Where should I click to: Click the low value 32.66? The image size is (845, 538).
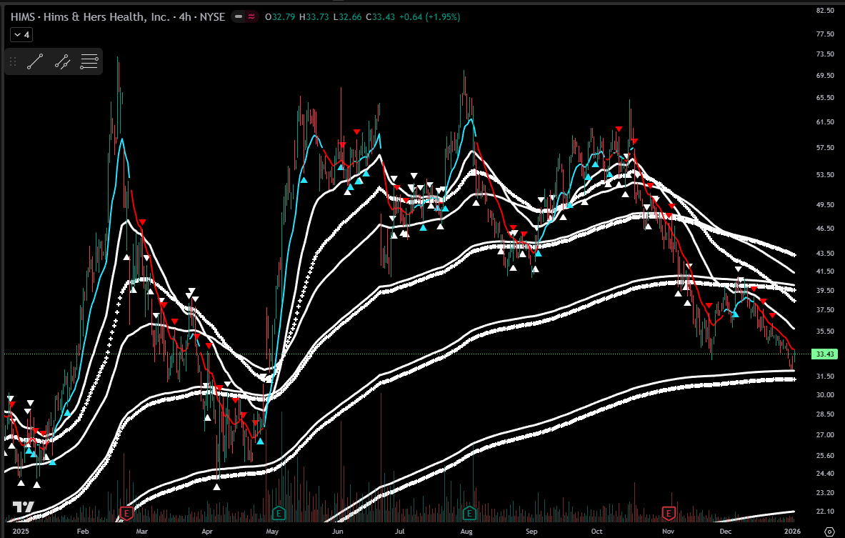coord(350,16)
